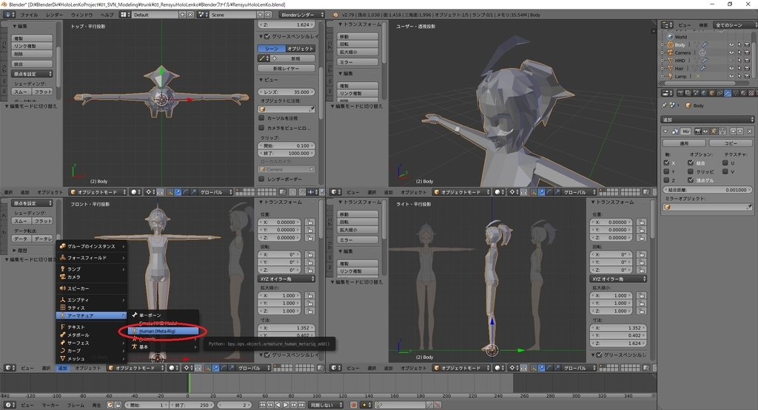Move mirror modifier up with arrow icon

(x=734, y=131)
